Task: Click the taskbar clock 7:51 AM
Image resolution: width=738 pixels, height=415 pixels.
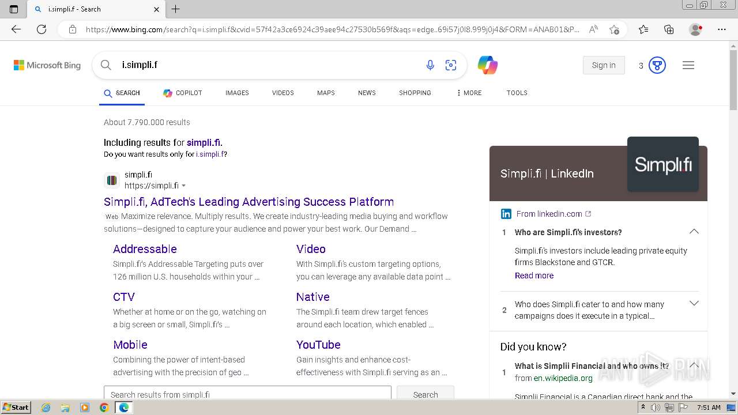Action: pos(709,408)
